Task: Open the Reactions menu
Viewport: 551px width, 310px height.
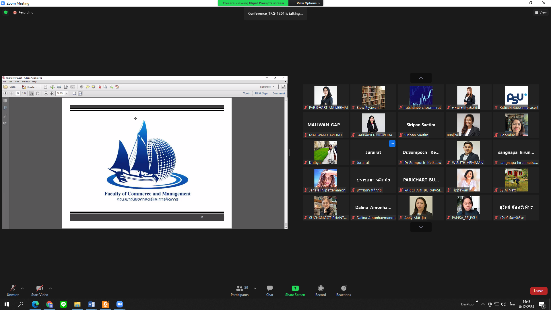Action: pos(344,290)
